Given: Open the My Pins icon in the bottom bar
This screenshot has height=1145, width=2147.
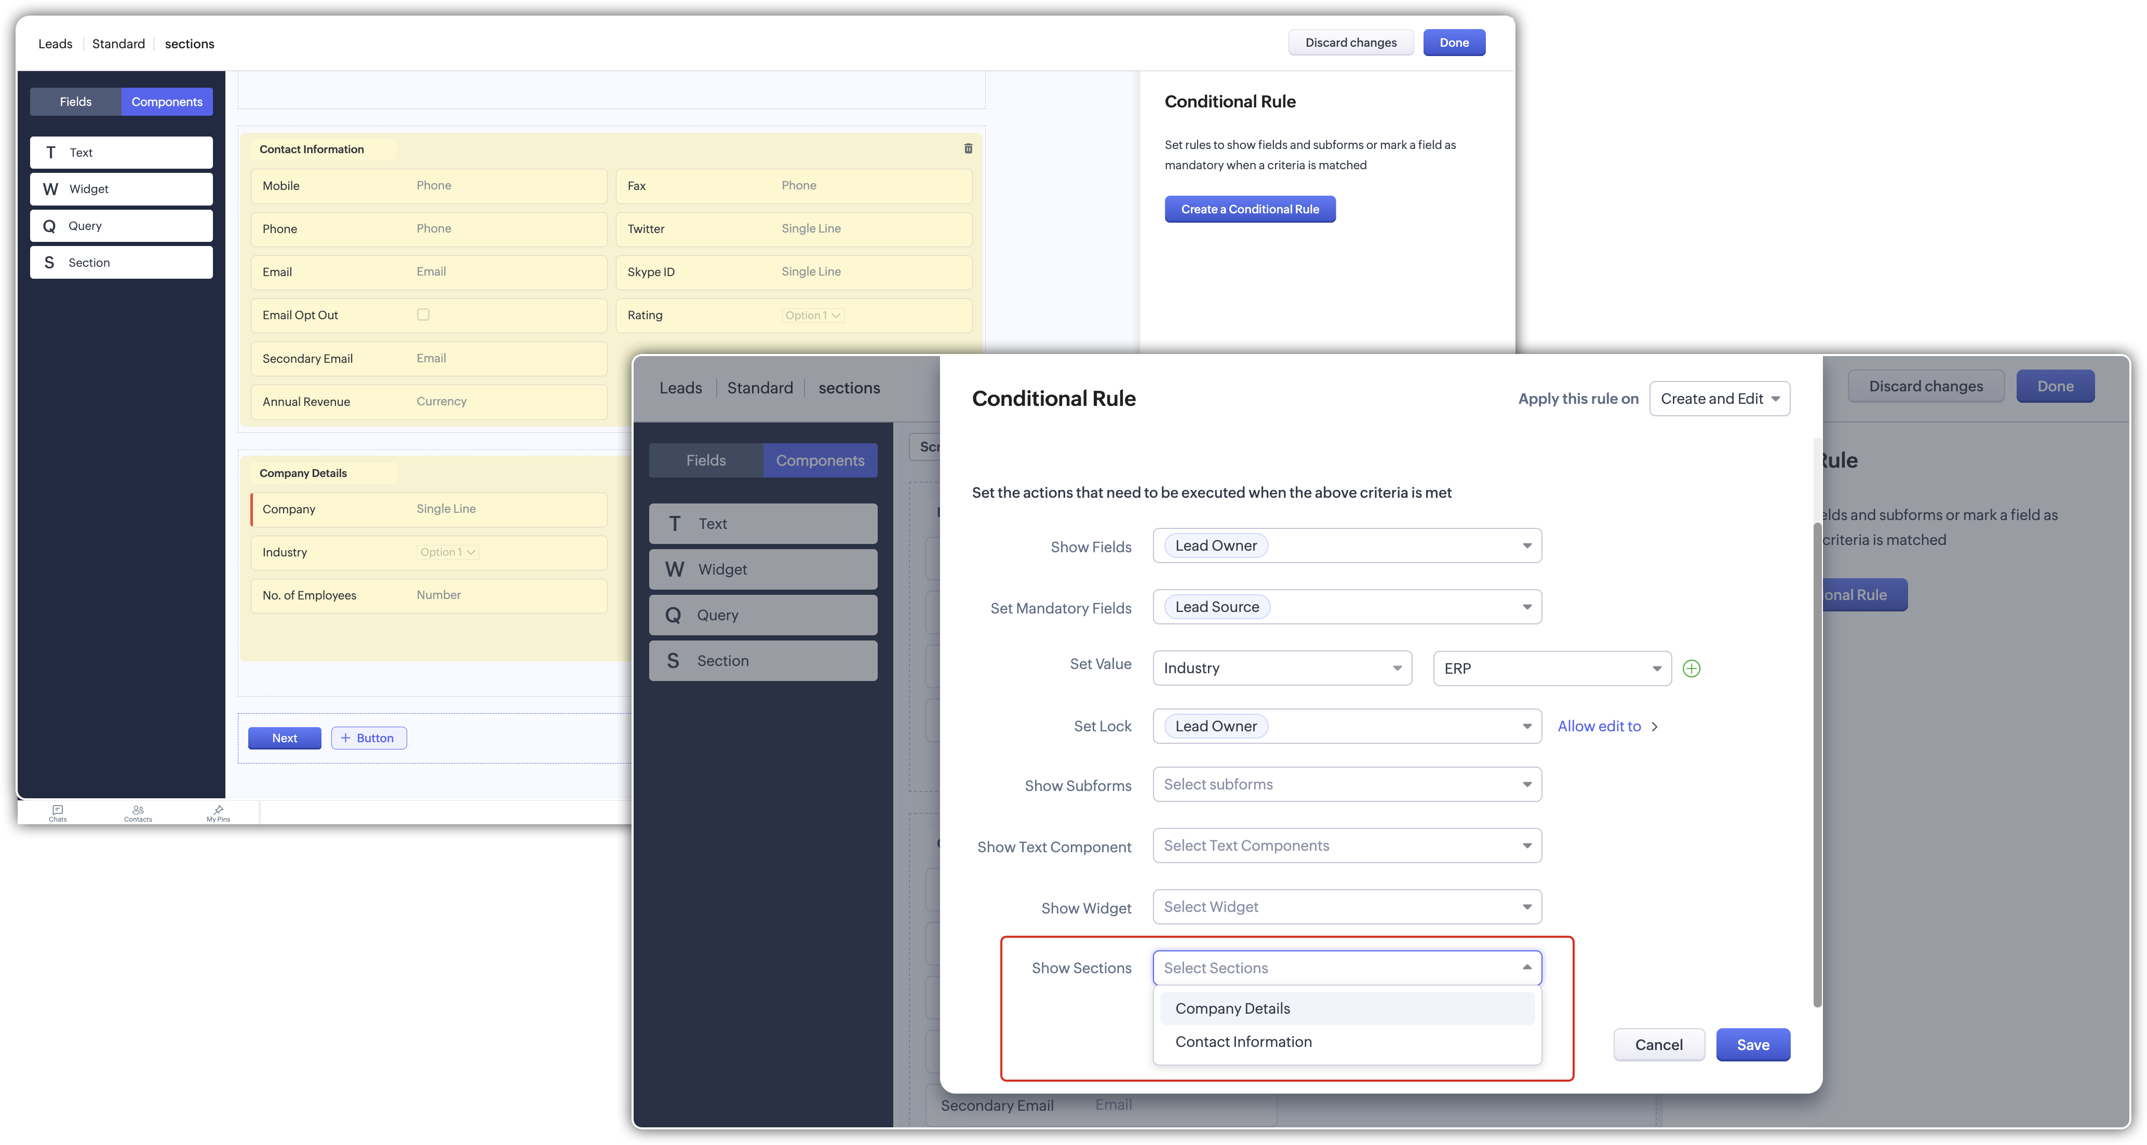Looking at the screenshot, I should 218,812.
